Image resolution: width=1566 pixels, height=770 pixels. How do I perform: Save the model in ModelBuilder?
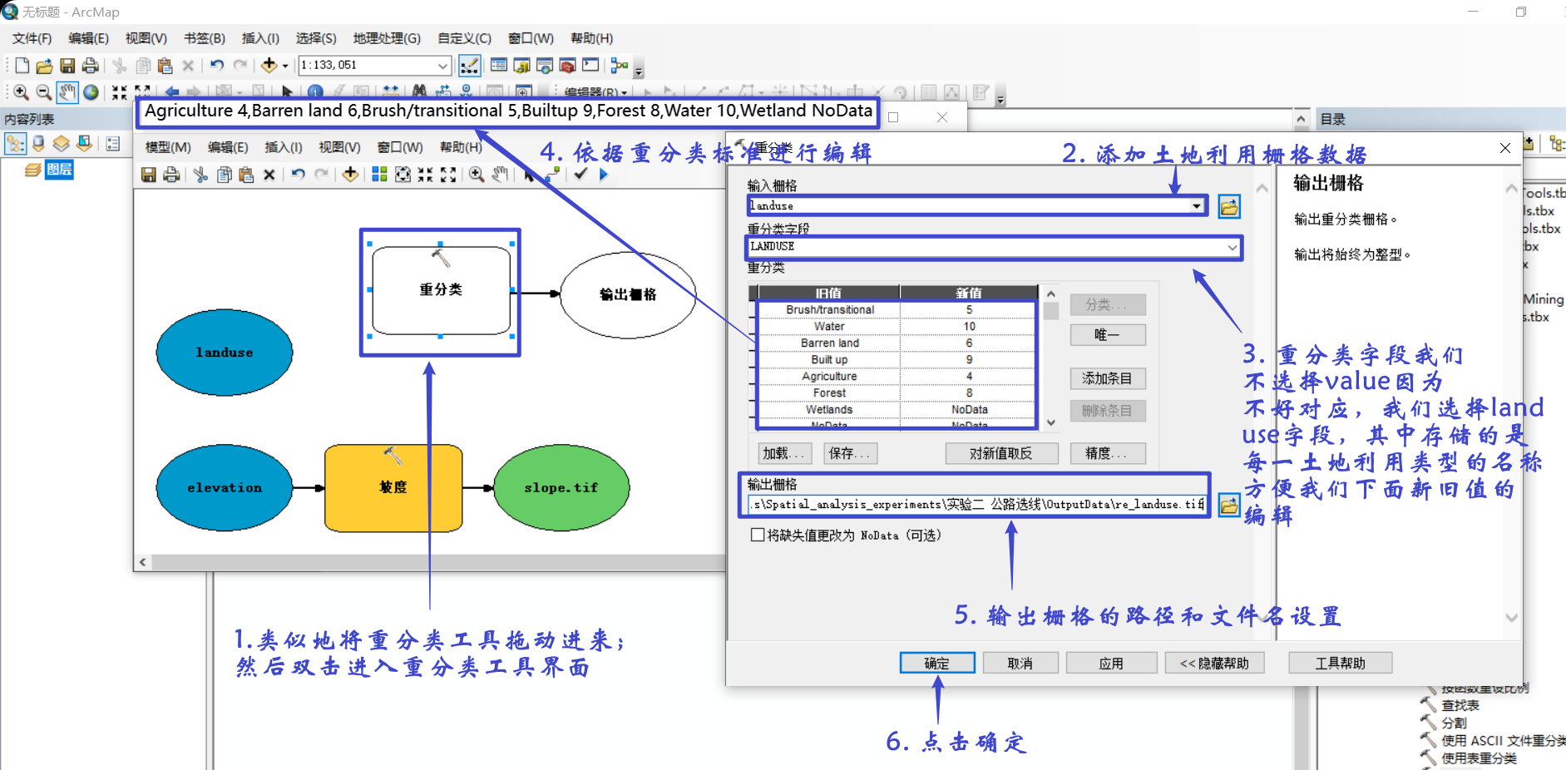148,175
